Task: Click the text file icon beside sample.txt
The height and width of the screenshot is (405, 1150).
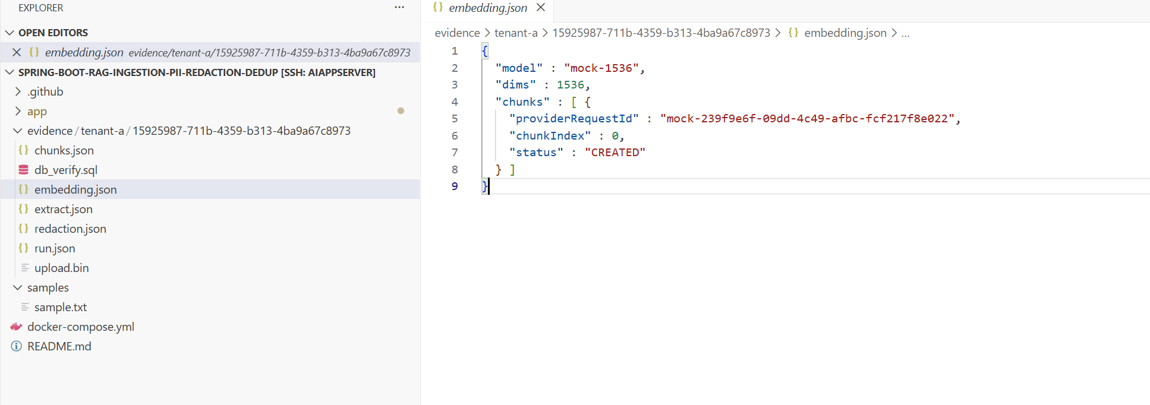Action: [x=24, y=307]
